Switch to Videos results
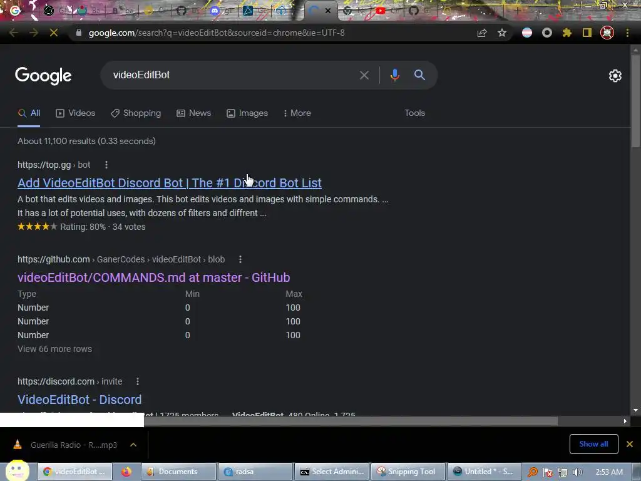The height and width of the screenshot is (481, 641). tap(76, 113)
